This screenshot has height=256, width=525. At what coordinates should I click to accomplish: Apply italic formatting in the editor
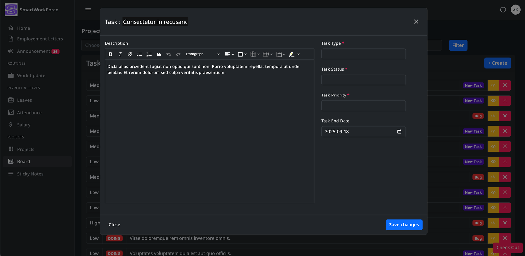pos(120,54)
